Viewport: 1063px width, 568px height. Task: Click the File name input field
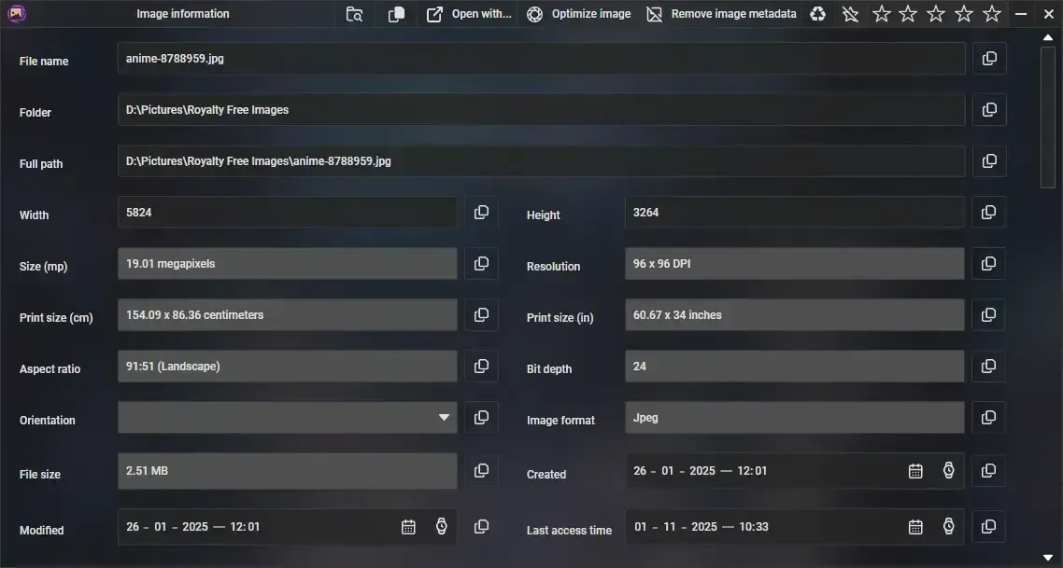[541, 58]
